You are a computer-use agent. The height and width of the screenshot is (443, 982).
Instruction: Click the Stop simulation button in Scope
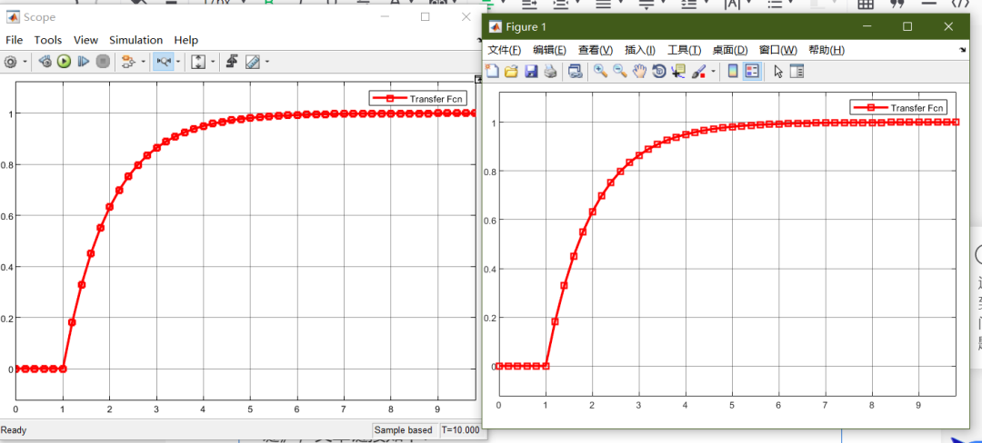[103, 61]
